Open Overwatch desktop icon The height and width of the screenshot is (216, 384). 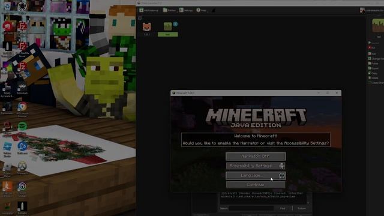tap(22, 168)
